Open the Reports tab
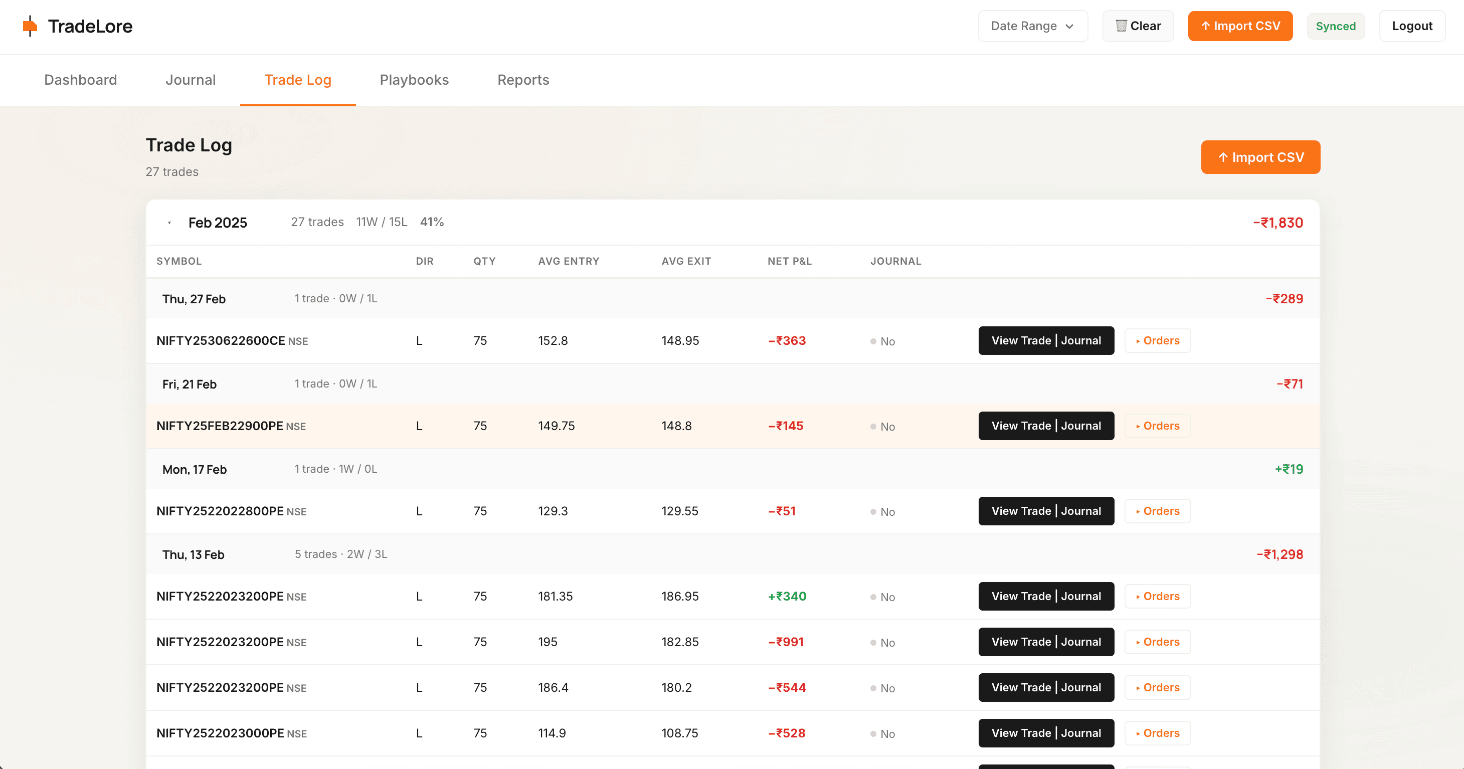This screenshot has height=769, width=1464. 523,80
